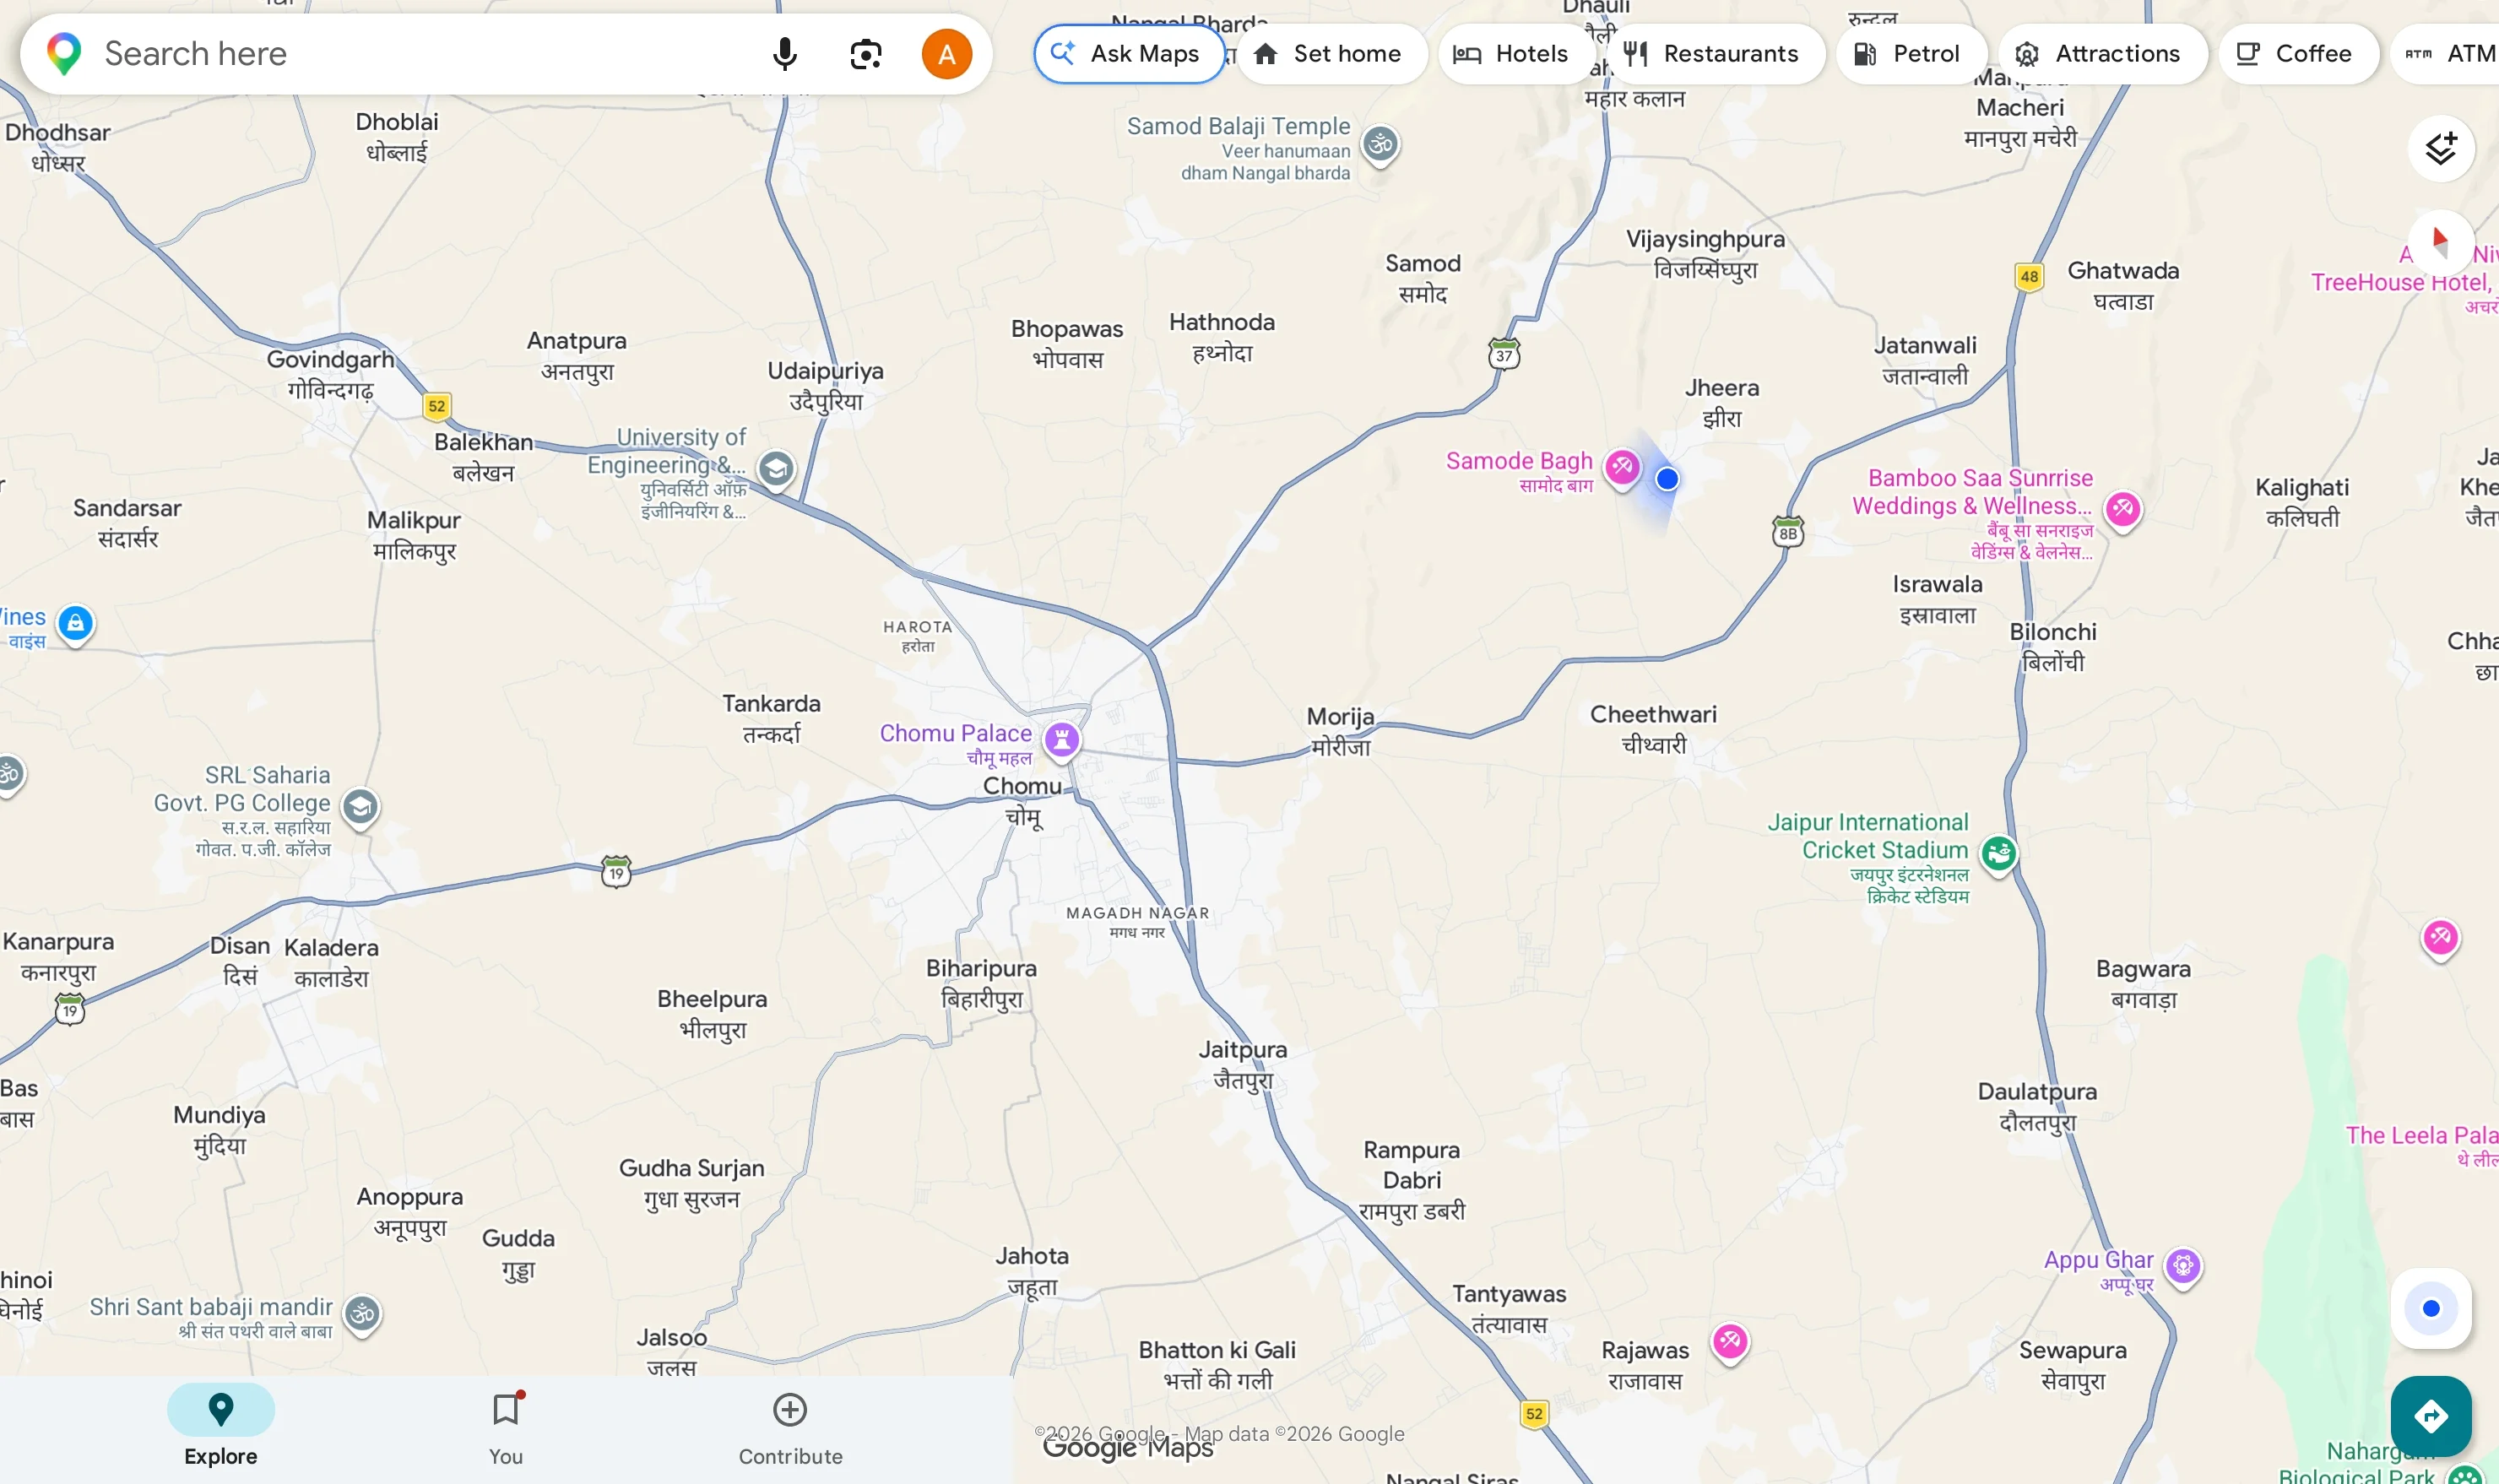Open the camera lens search icon
Screen dimensions: 2499x1484
click(865, 54)
